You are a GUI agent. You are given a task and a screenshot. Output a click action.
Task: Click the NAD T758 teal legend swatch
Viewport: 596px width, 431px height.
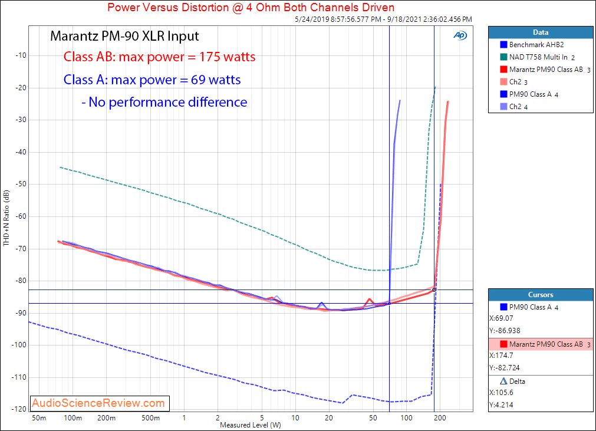(503, 57)
